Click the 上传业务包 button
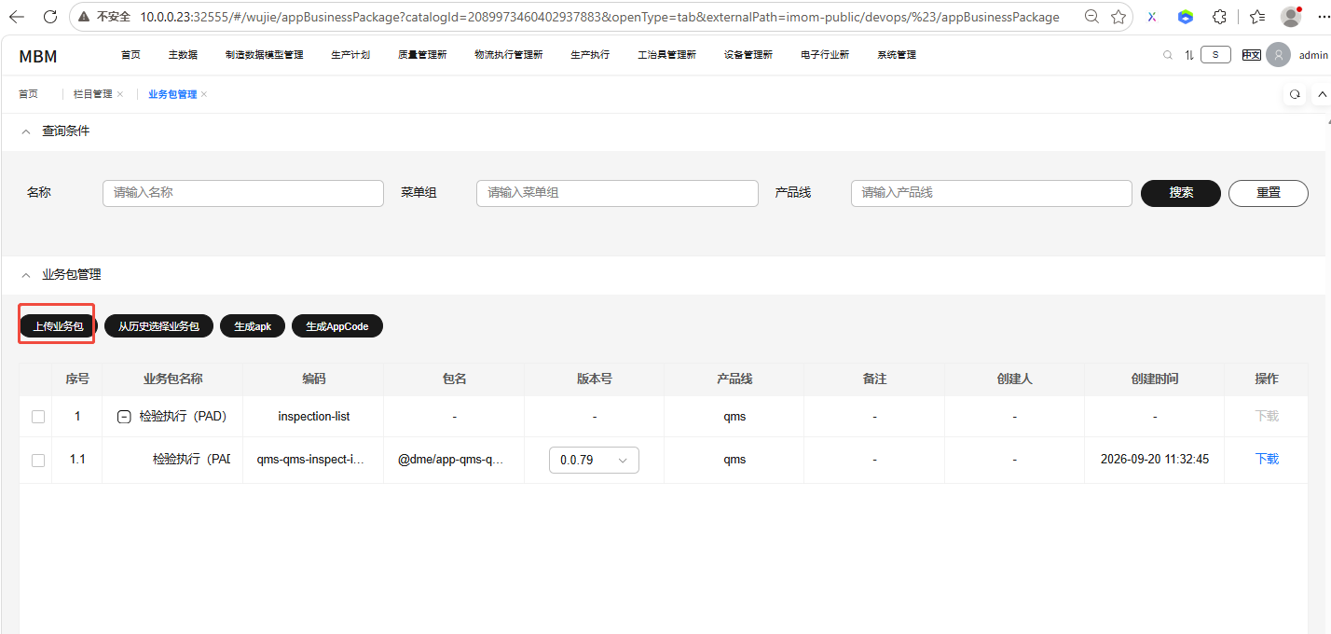1331x634 pixels. pyautogui.click(x=58, y=326)
